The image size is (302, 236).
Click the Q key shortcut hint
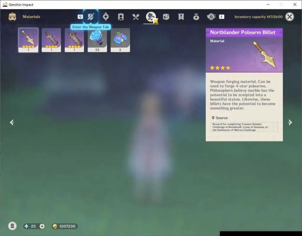pyautogui.click(x=80, y=17)
